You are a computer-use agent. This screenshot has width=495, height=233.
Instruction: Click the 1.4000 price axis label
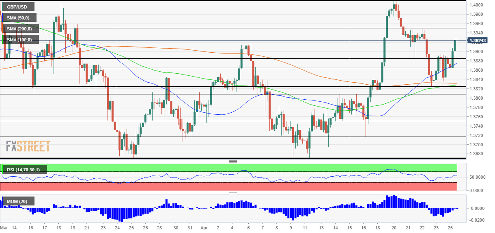point(476,5)
